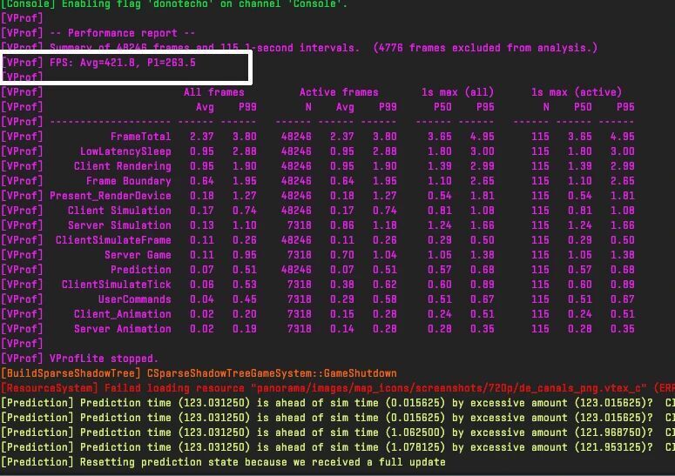Click the 'All frames' column group header
Image resolution: width=675 pixels, height=476 pixels.
pos(214,92)
